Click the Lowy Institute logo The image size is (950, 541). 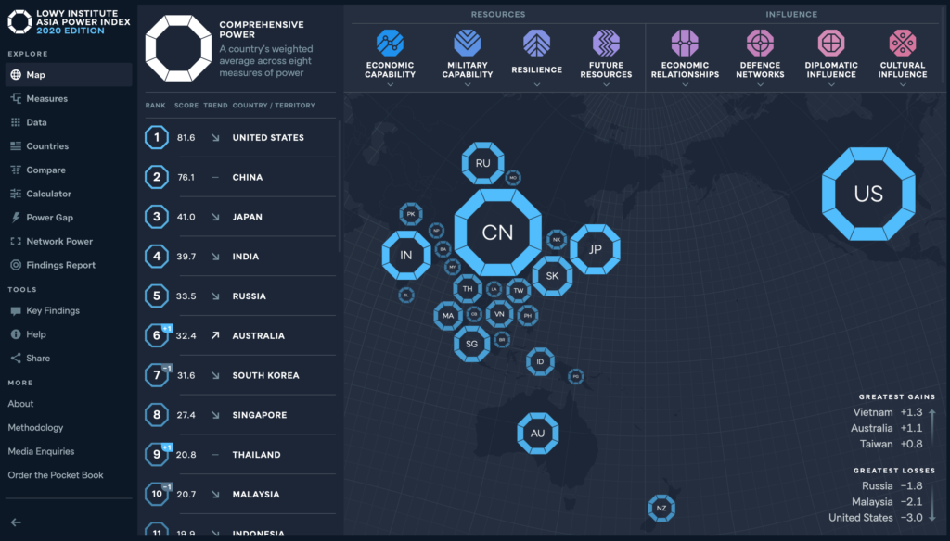tap(19, 22)
